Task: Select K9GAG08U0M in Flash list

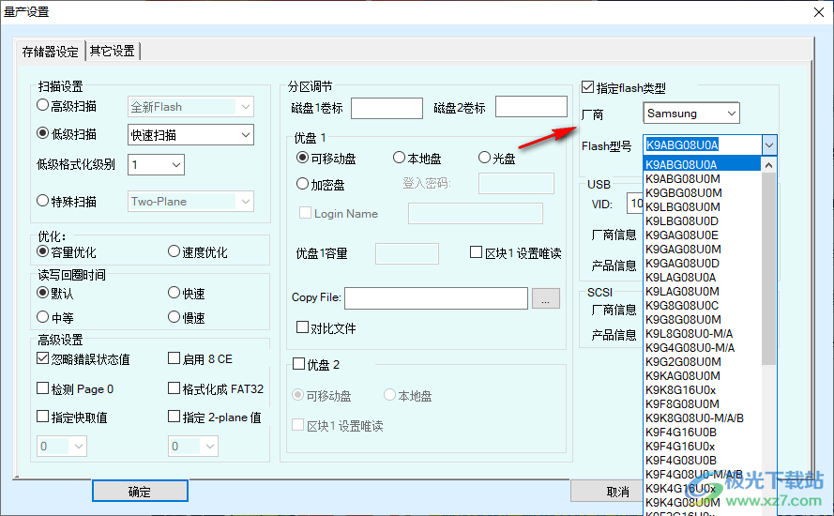Action: (x=702, y=249)
